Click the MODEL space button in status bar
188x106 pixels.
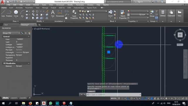[x=114, y=98]
